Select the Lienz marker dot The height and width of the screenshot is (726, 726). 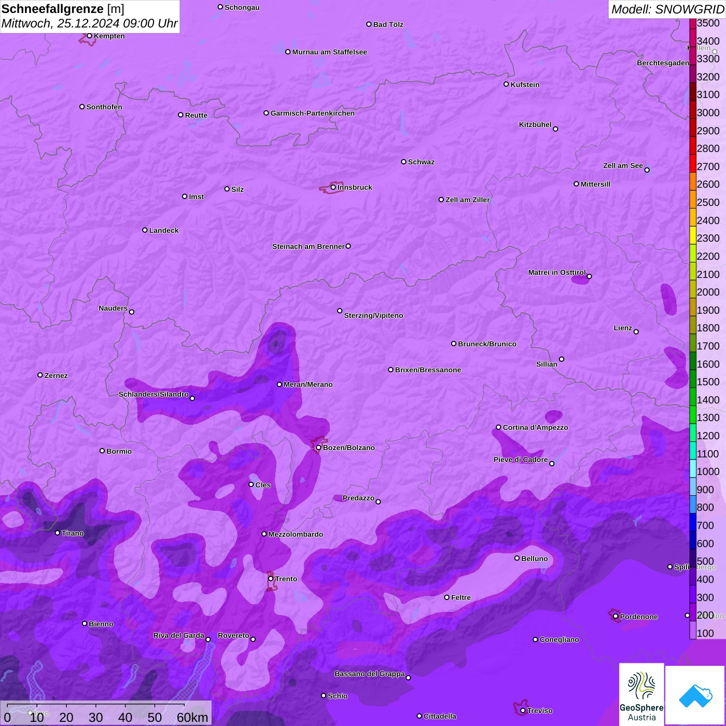click(636, 332)
